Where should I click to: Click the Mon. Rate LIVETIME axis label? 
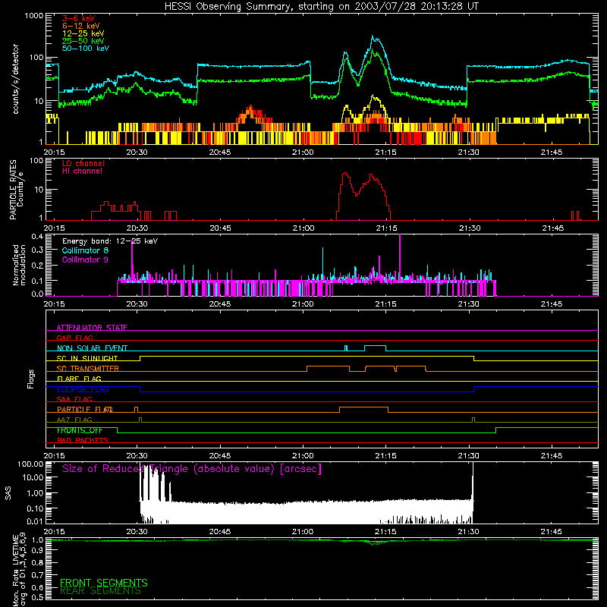click(19, 570)
